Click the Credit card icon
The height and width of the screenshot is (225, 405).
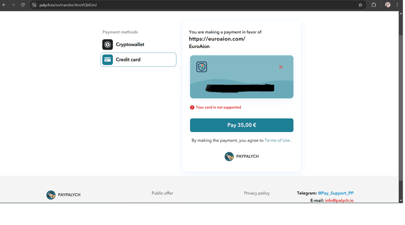[107, 60]
